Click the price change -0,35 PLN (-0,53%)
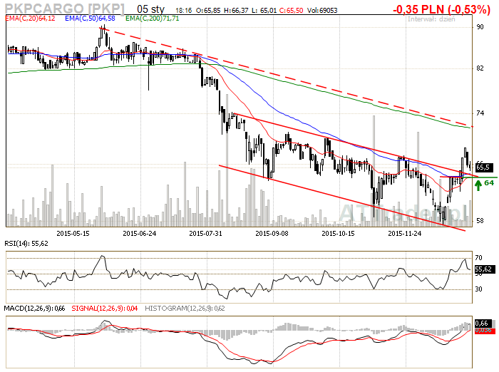Image resolution: width=499 pixels, height=372 pixels. 441,9
